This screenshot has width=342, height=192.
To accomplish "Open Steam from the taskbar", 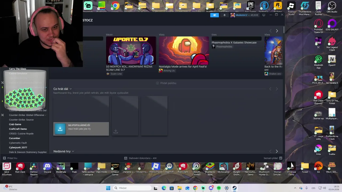I will (234, 188).
